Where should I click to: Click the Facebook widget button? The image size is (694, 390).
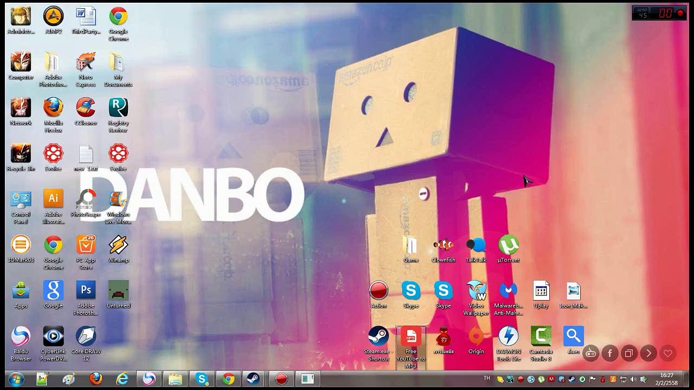pyautogui.click(x=610, y=354)
